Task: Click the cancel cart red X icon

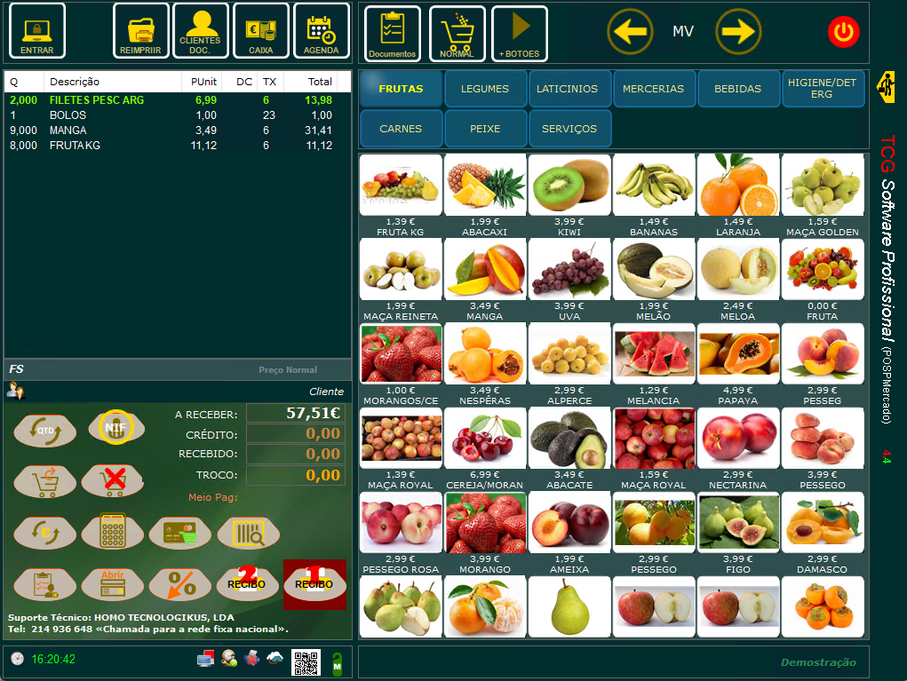Action: pyautogui.click(x=113, y=481)
